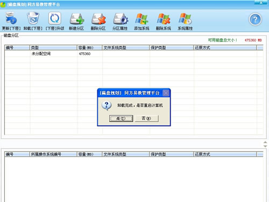Click the 保护类型 header in upper table
Image resolution: width=269 pixels, height=202 pixels.
(x=172, y=47)
